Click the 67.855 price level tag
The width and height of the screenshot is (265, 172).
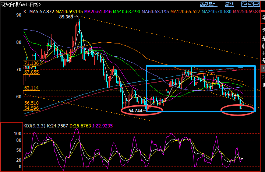click(x=31, y=72)
